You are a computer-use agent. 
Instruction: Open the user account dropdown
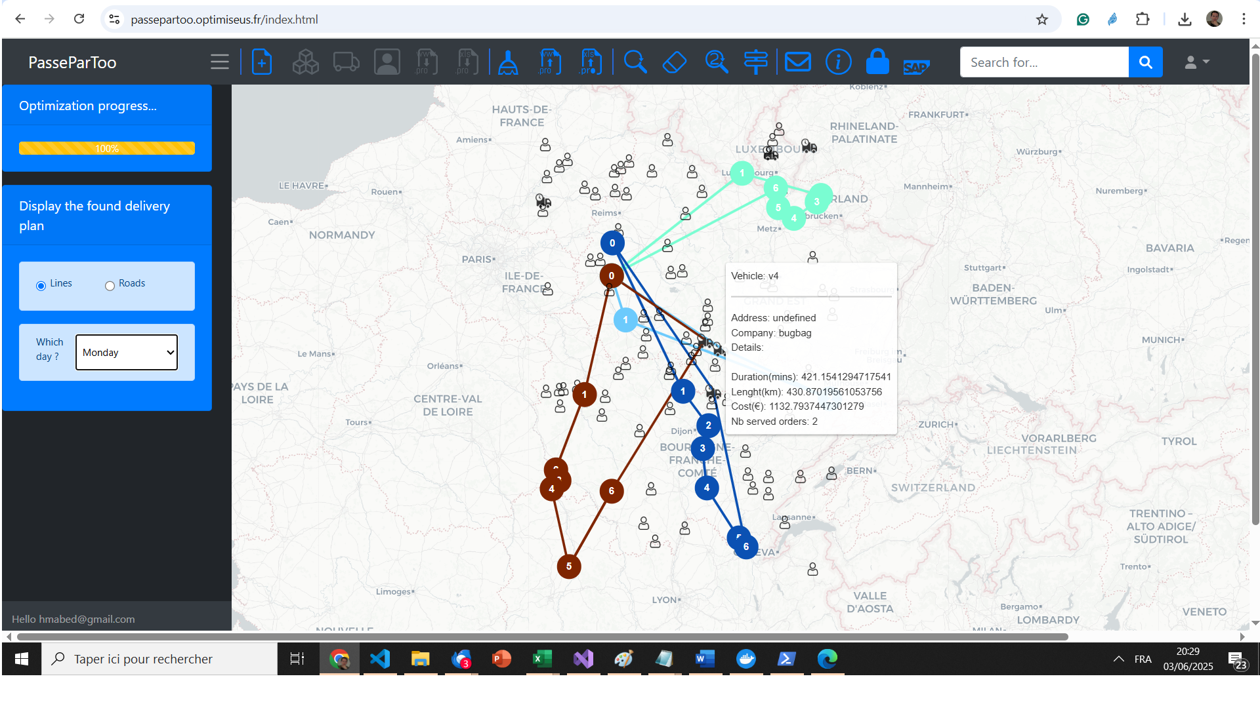click(1197, 62)
